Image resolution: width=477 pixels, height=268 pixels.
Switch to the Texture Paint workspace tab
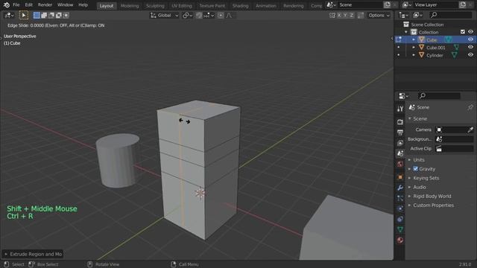point(212,6)
